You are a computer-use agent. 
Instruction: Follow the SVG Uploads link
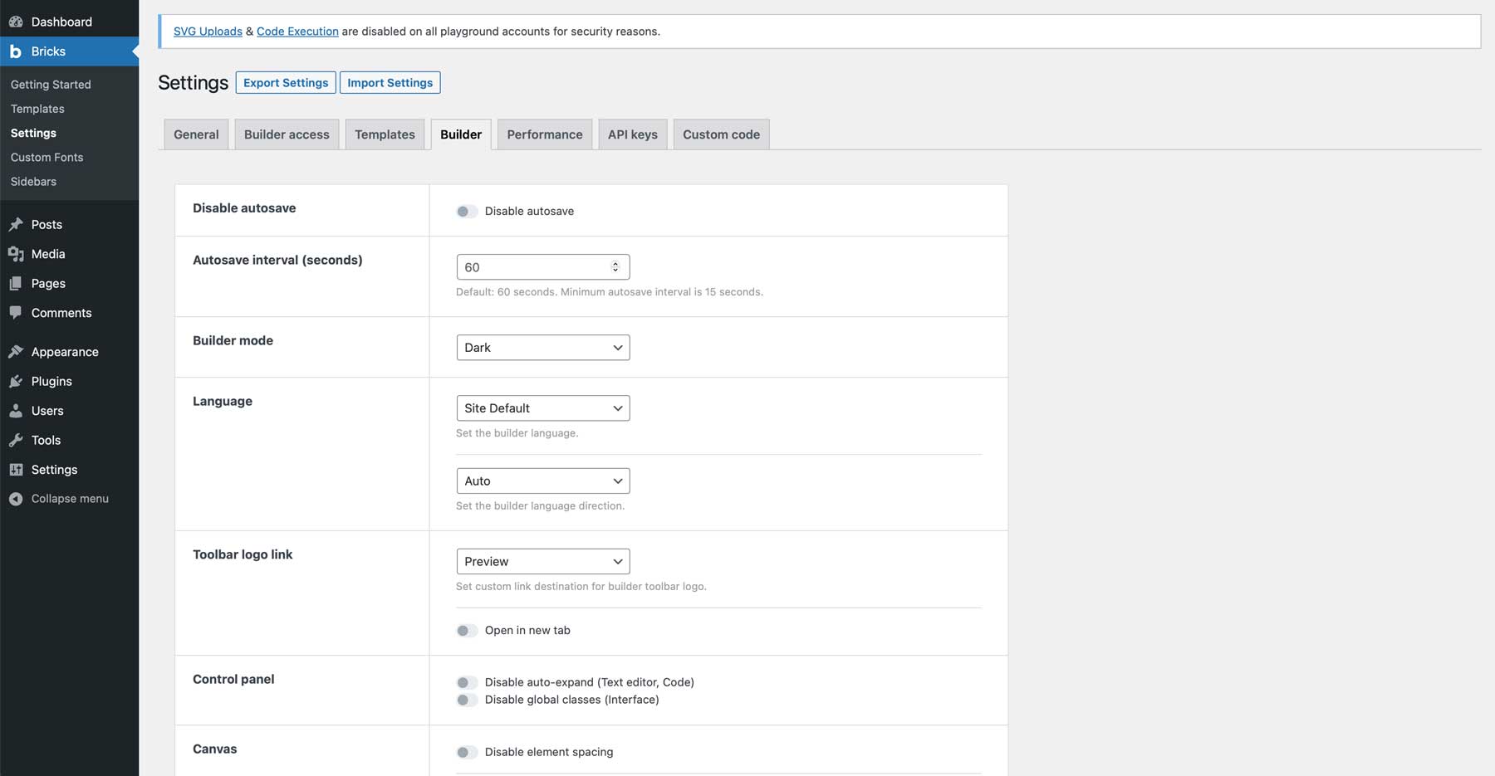[x=208, y=31]
